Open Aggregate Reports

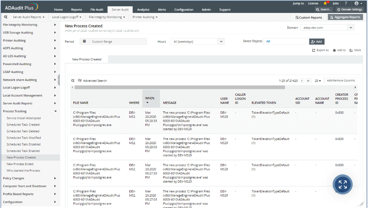coord(345,17)
